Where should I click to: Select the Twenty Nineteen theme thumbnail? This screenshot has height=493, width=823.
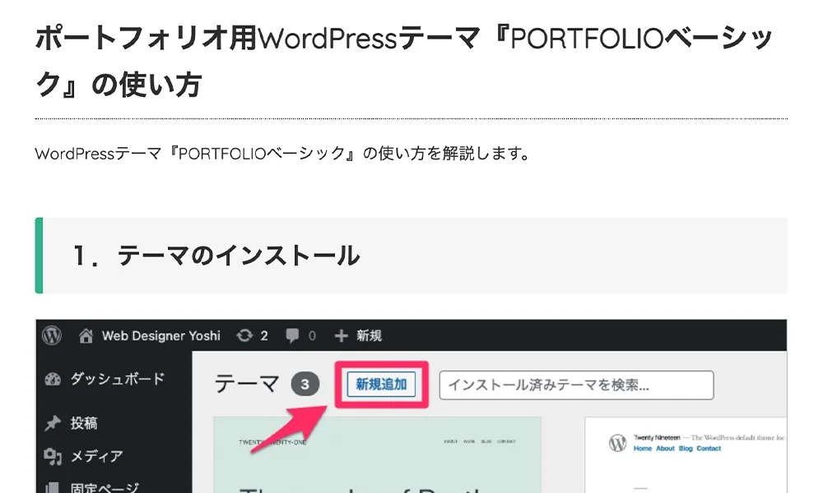[x=686, y=454]
